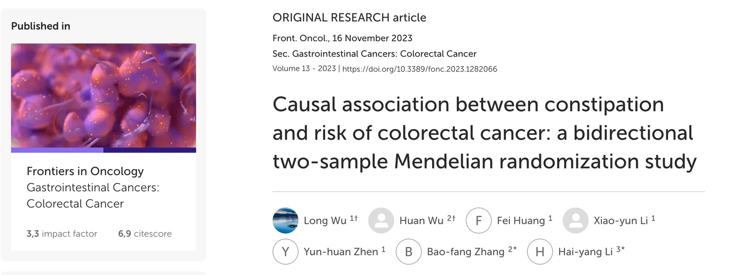Click Yun-huan Zhen's "Y" avatar circle

pos(285,252)
